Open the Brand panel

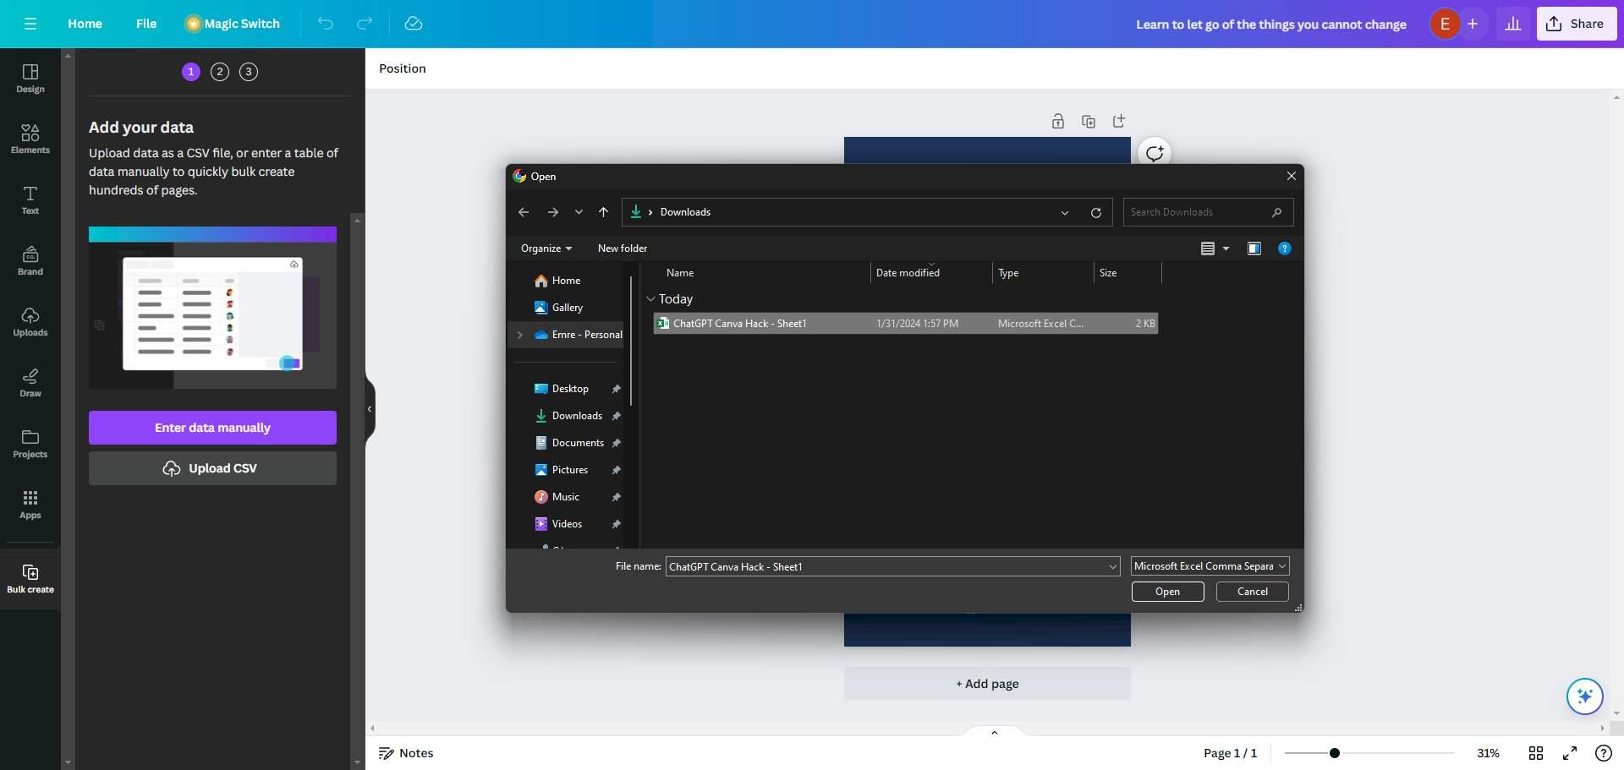tap(30, 261)
